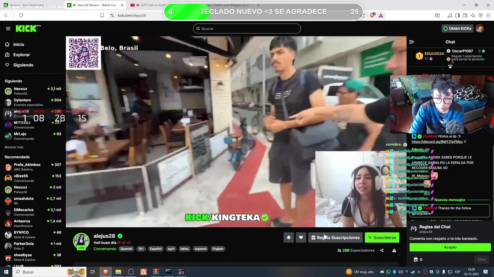The width and height of the screenshot is (494, 277).
Task: Open the UV muy alto weather widget
Action: 360,272
